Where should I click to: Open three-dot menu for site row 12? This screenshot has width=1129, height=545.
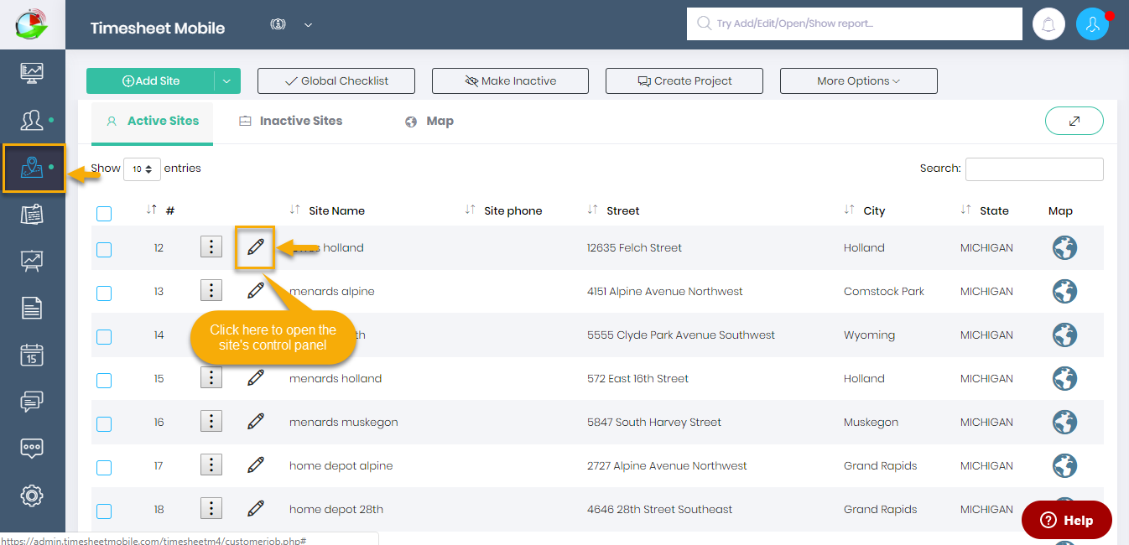coord(211,247)
